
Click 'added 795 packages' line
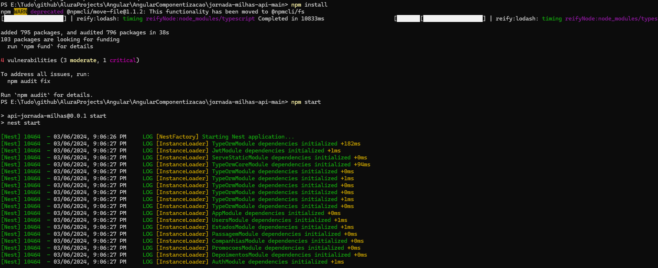tap(85, 33)
